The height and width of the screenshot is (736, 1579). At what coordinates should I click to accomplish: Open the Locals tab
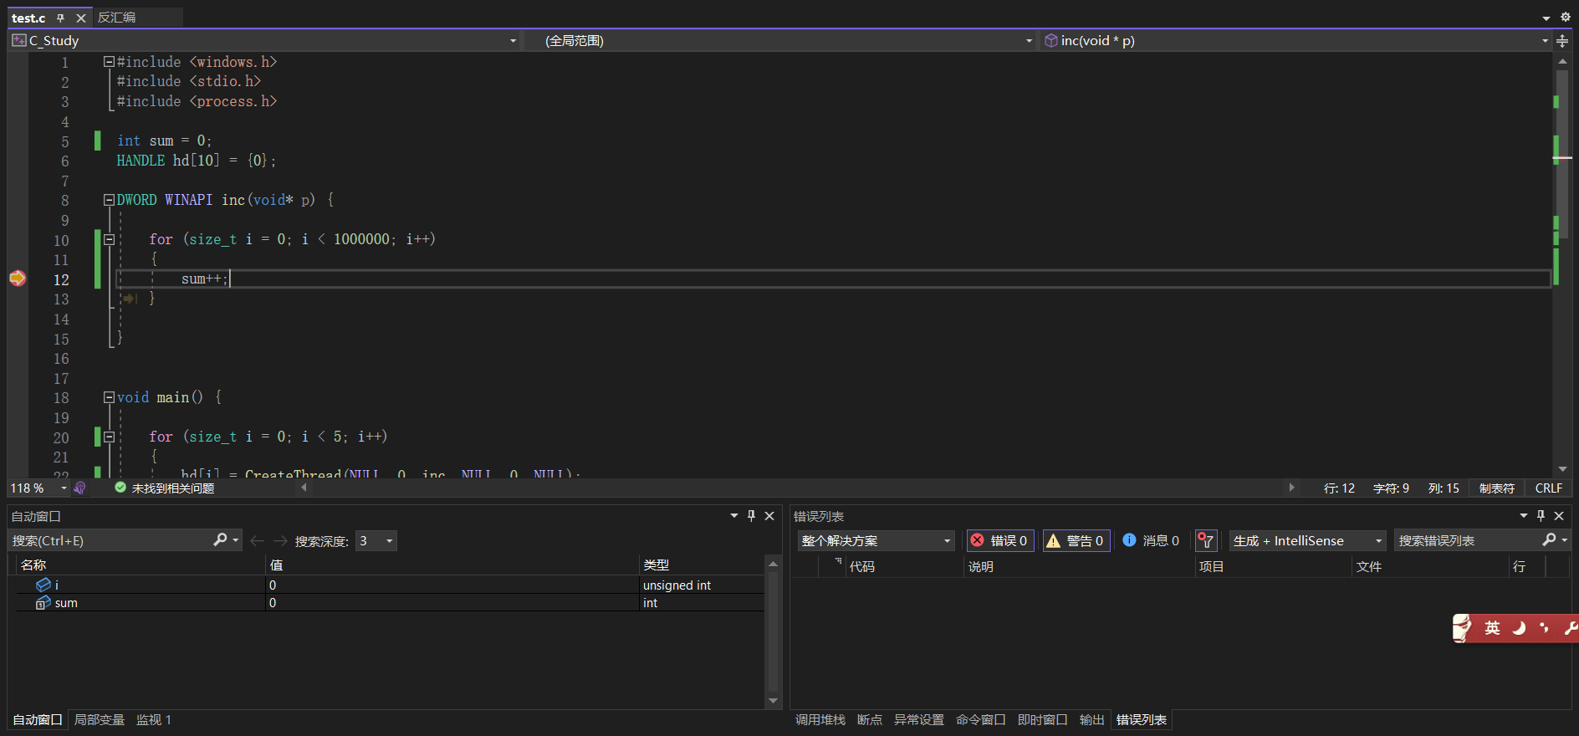100,720
